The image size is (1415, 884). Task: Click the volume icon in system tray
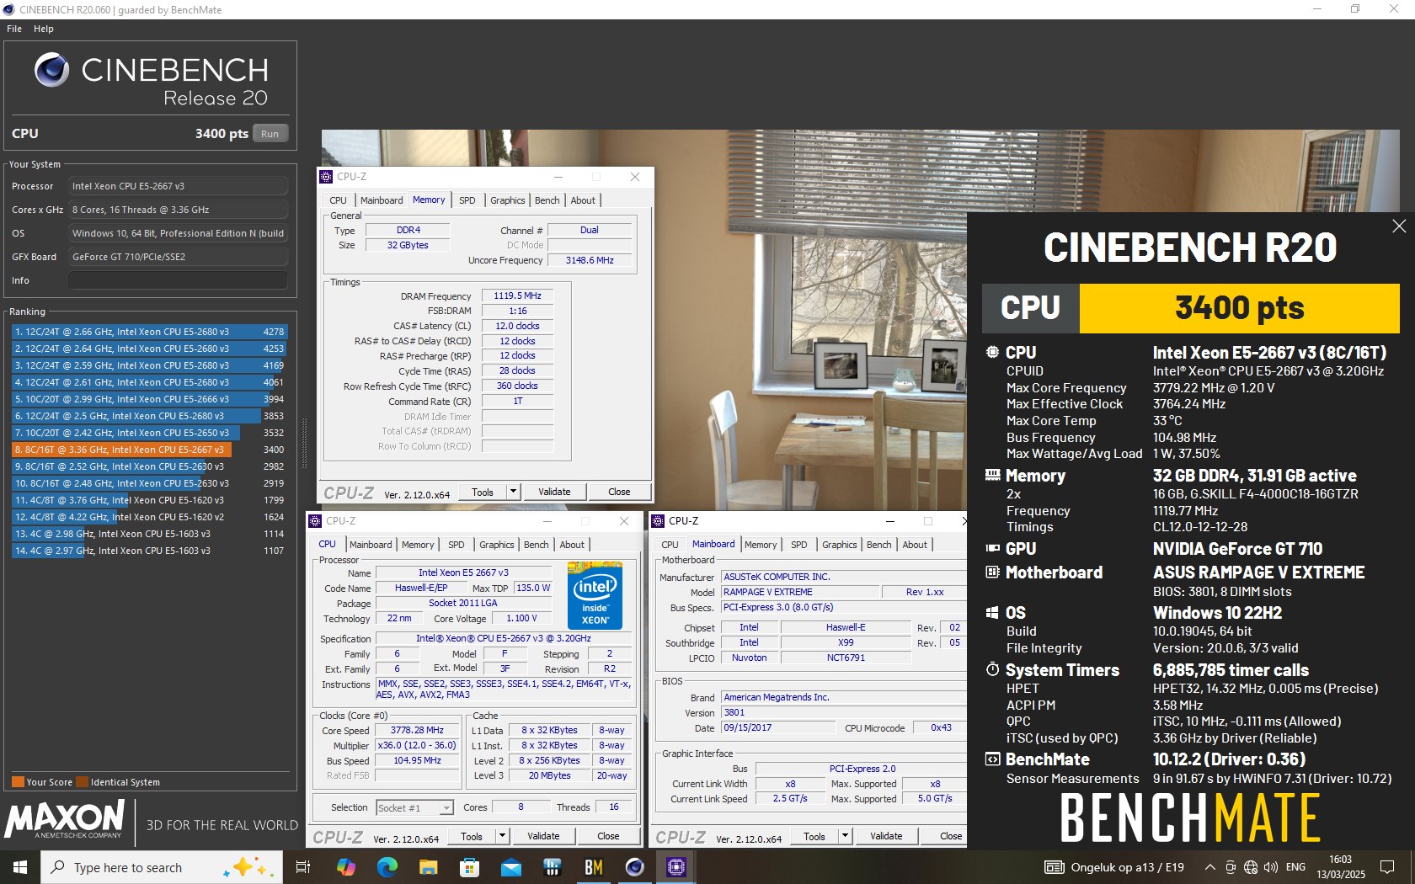(1271, 867)
